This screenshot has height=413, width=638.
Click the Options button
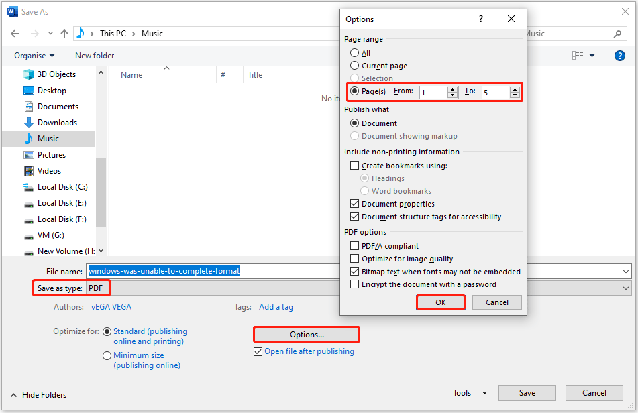coord(306,334)
